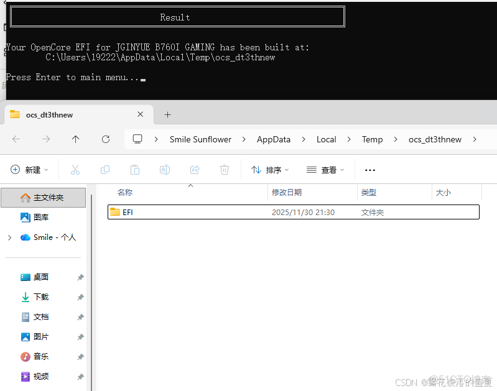The image size is (497, 391).
Task: Click Smile Sunflower in the address breadcrumb
Action: [200, 139]
